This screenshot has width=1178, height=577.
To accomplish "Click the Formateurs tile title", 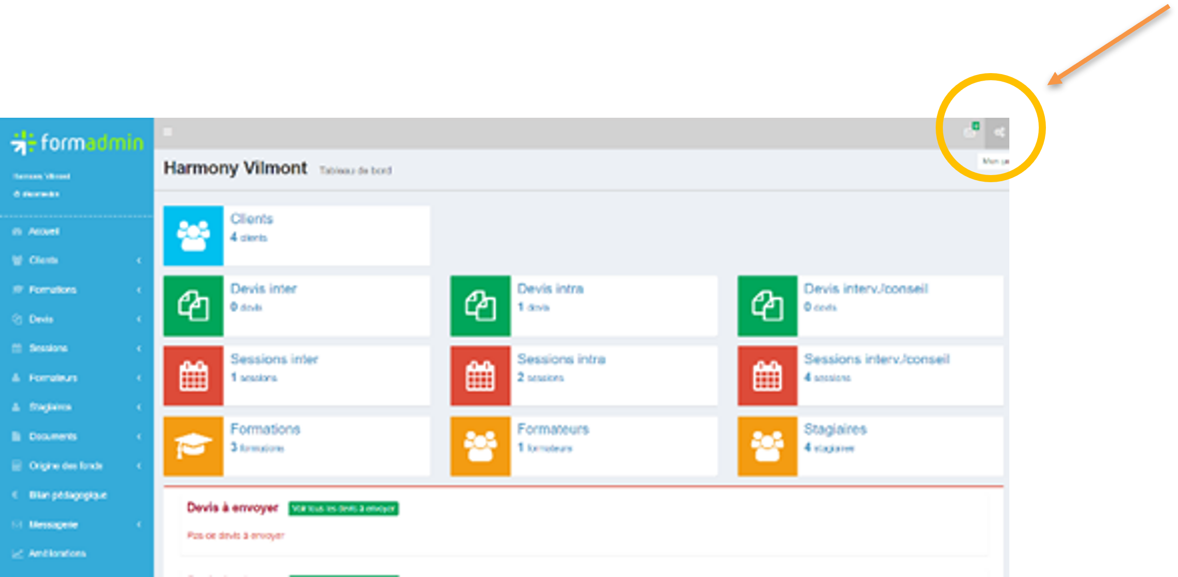I will click(x=553, y=429).
